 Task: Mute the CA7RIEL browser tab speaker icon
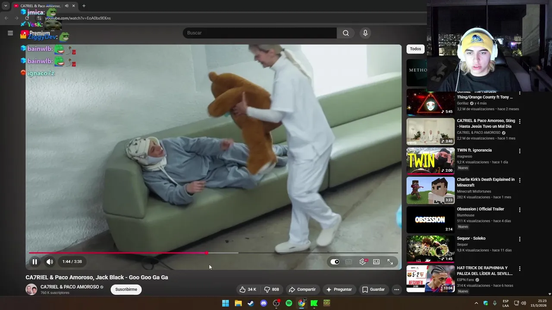tap(66, 6)
